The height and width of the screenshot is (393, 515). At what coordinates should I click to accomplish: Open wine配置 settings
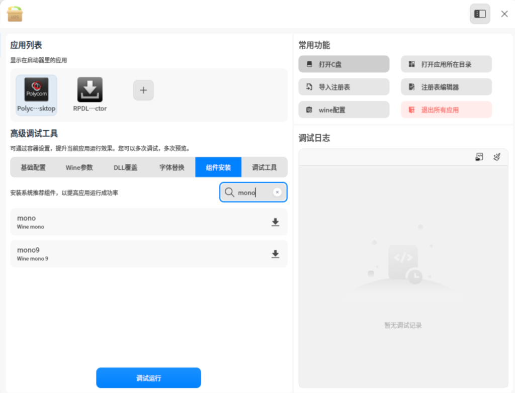[344, 110]
